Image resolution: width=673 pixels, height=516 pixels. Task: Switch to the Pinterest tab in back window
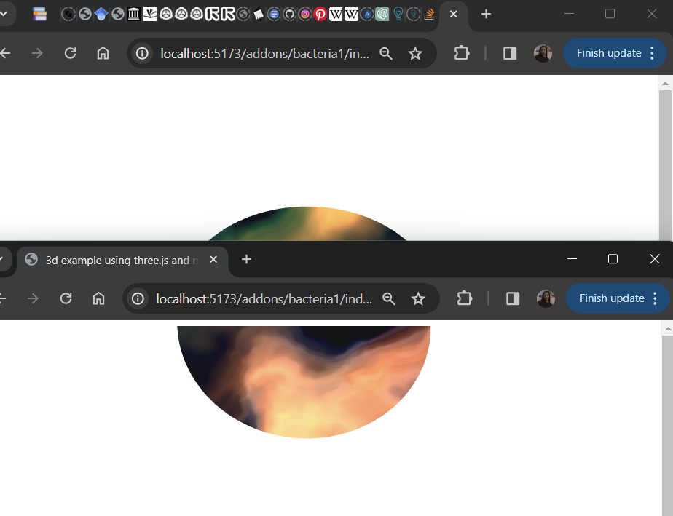(320, 14)
